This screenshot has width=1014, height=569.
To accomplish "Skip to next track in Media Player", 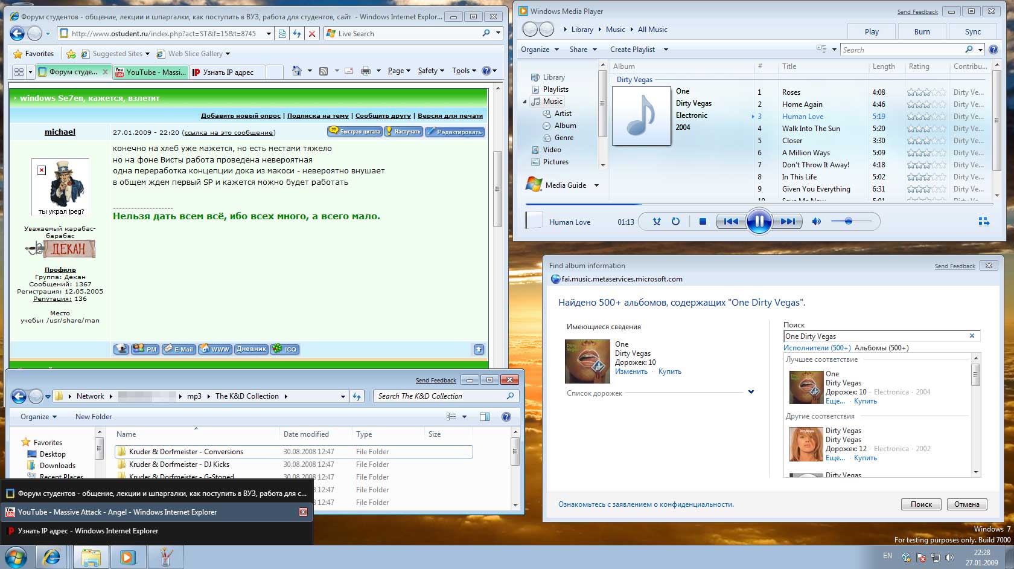I will click(788, 222).
